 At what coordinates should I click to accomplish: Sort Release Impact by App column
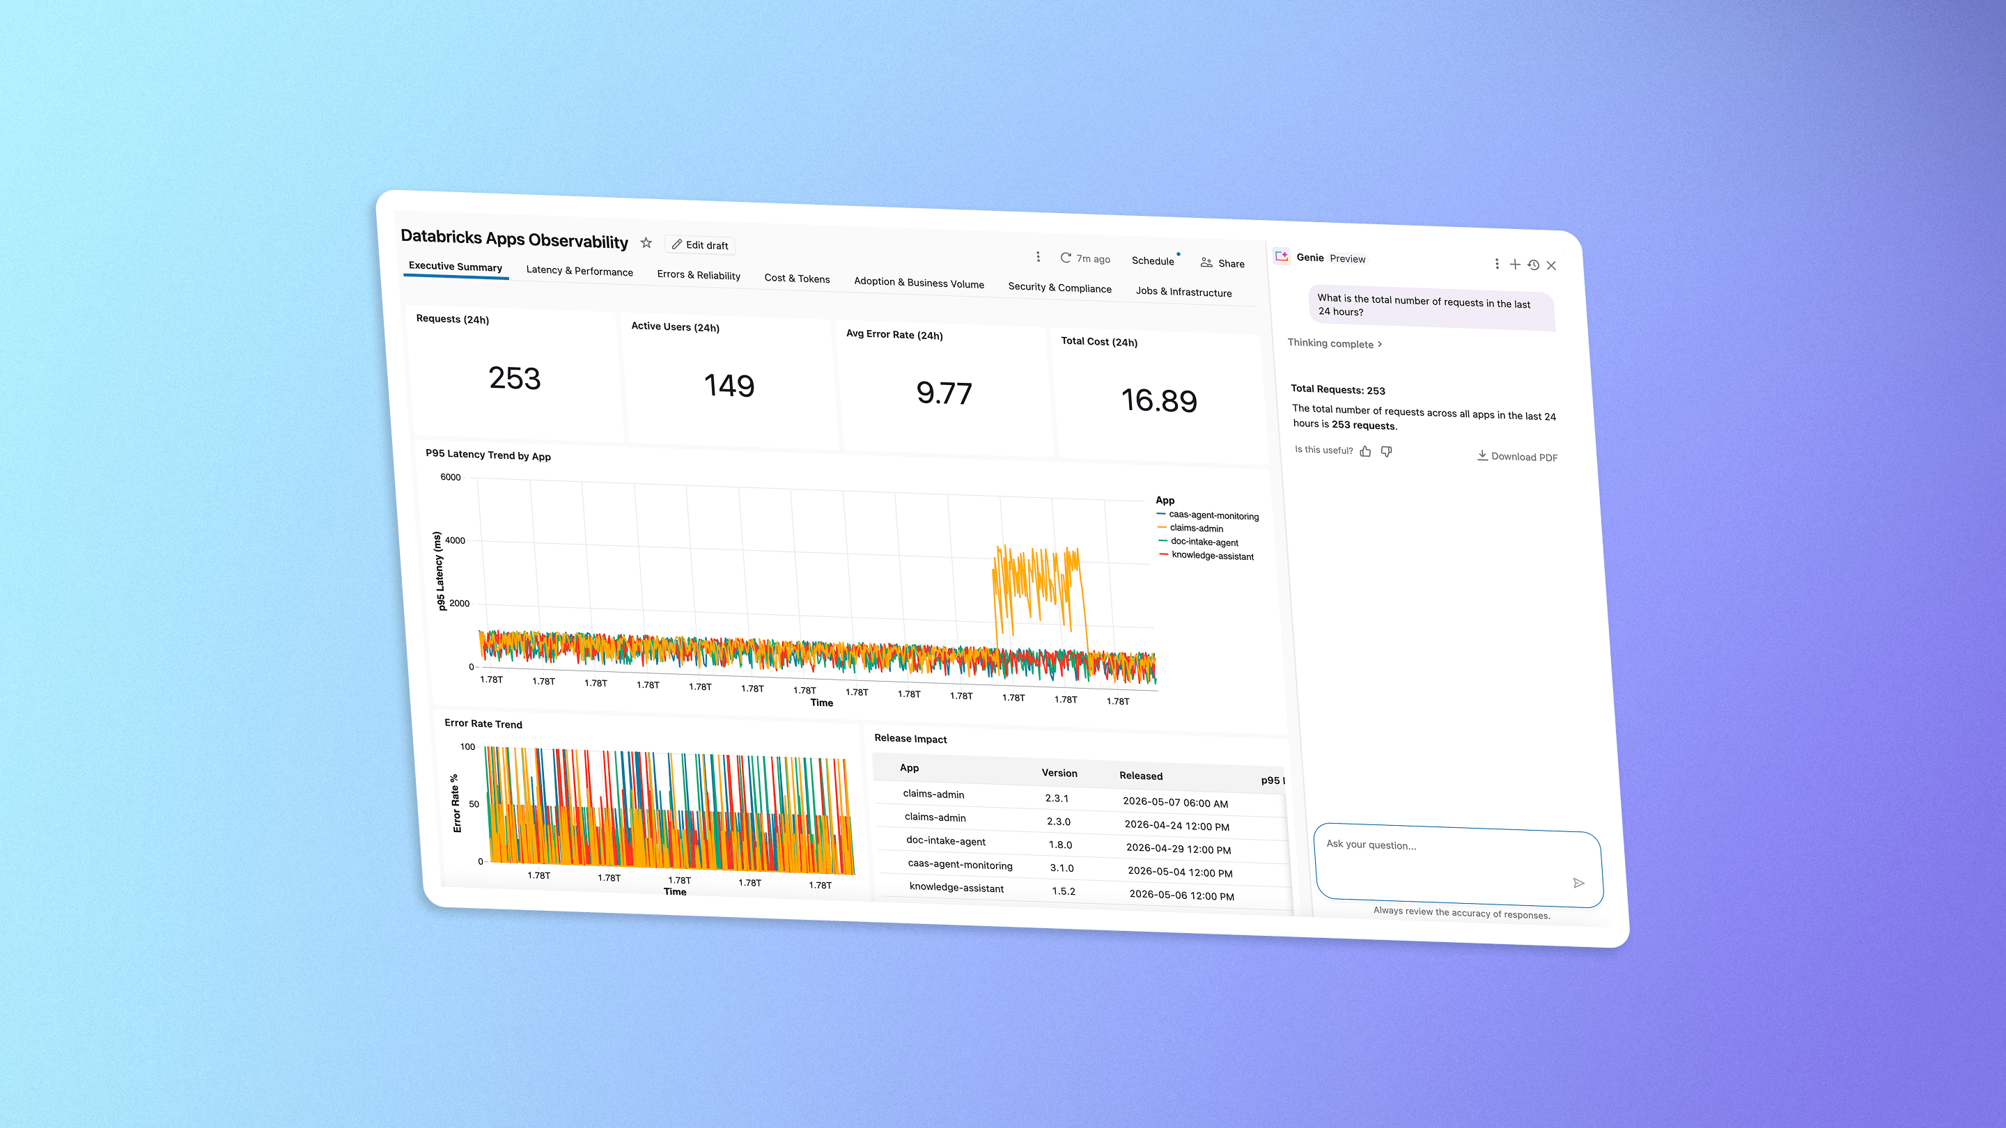click(909, 767)
